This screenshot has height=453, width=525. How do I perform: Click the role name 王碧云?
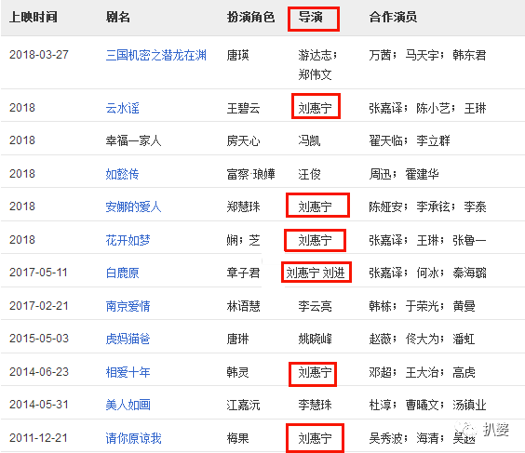tap(243, 108)
